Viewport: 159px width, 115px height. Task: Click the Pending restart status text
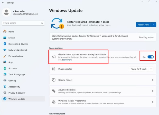pyautogui.click(x=146, y=37)
